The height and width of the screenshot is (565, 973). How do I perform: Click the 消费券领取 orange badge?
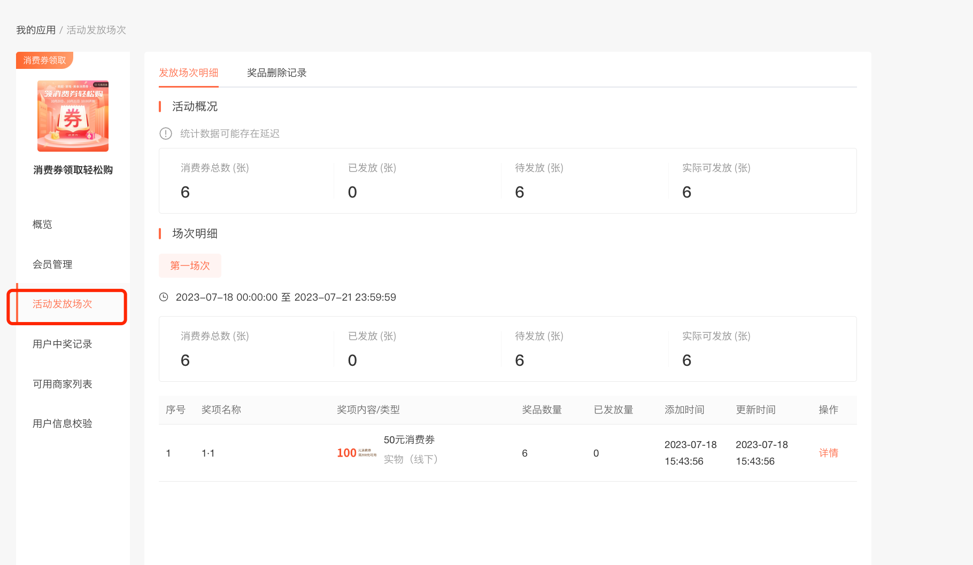[44, 60]
